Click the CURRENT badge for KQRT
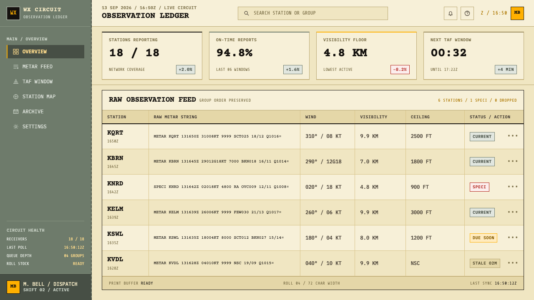 [x=482, y=136]
